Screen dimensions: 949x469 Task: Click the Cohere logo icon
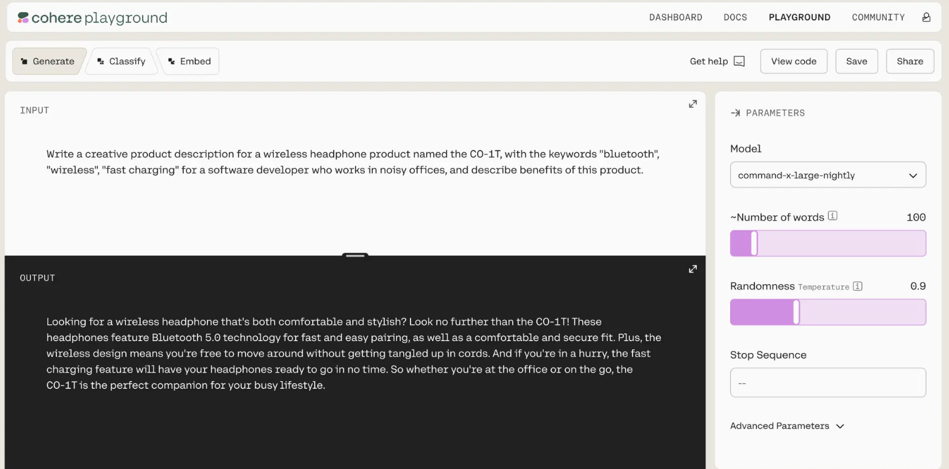tap(23, 18)
